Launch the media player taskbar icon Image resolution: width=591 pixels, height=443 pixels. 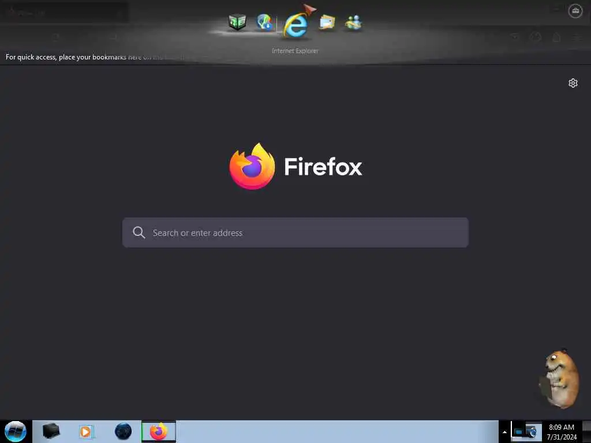pyautogui.click(x=86, y=431)
